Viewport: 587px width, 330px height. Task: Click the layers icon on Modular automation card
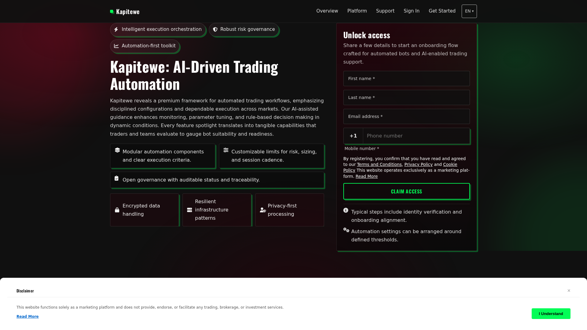click(x=117, y=150)
